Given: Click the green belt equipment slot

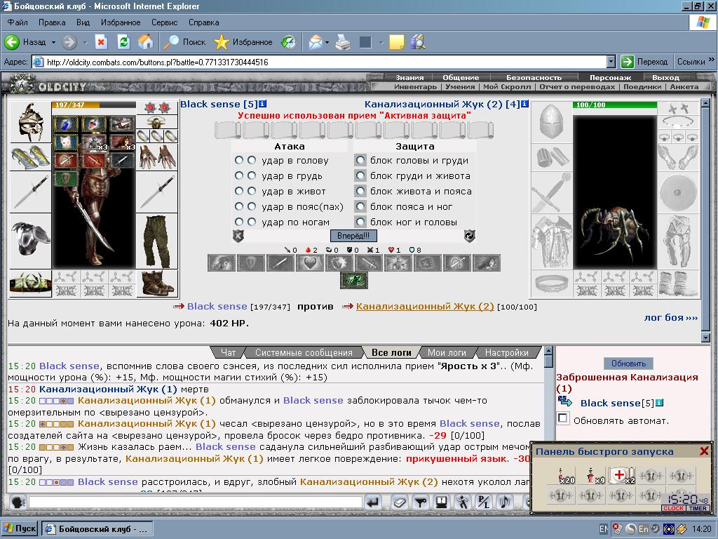Looking at the screenshot, I should pos(31,284).
